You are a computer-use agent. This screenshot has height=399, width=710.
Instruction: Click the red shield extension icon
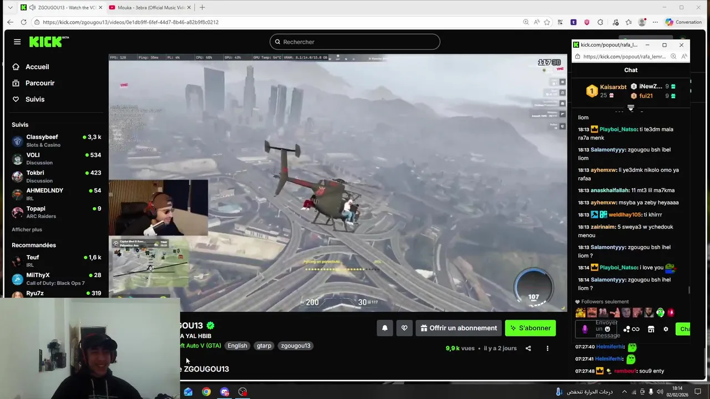tap(587, 22)
